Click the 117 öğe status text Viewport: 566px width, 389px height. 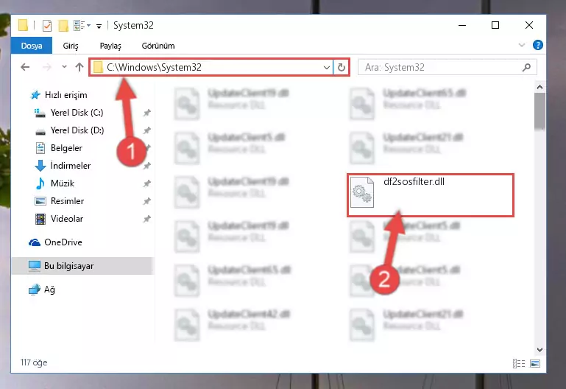(x=34, y=362)
